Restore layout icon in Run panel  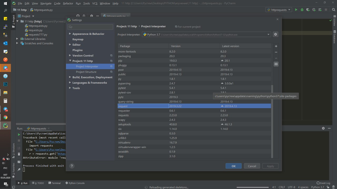coord(19,162)
